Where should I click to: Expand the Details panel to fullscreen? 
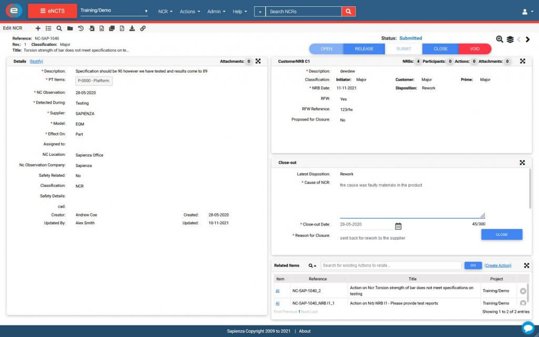[258, 61]
